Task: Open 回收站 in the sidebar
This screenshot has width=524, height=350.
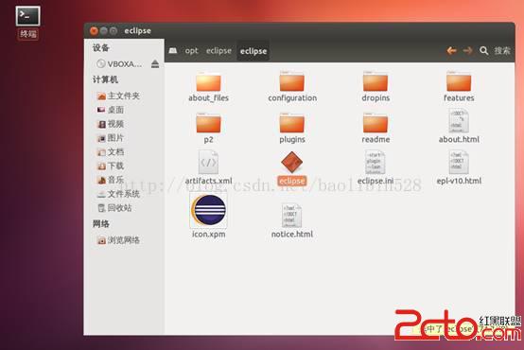Action: [114, 208]
